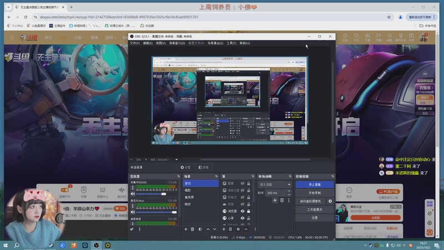The image size is (444, 250).
Task: Open the preview scale dropdown arrow in OBS
Action: [176, 159]
